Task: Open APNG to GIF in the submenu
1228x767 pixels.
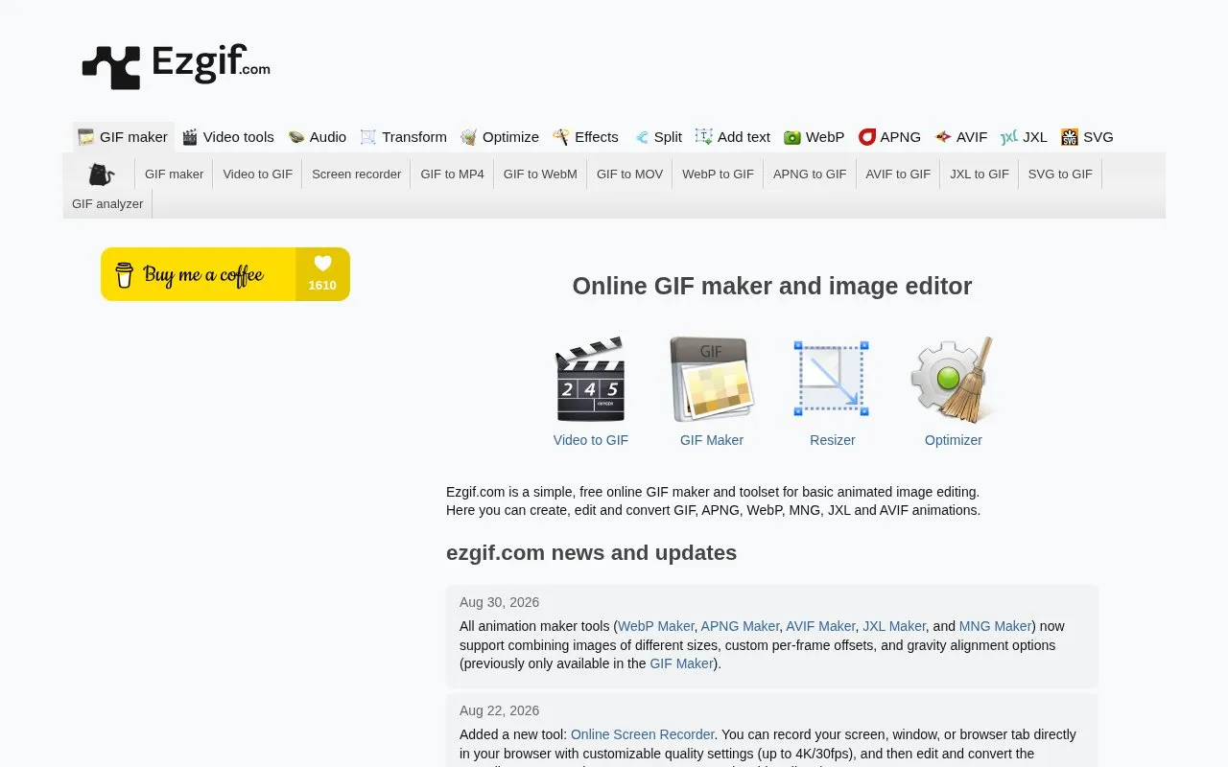Action: point(810,174)
